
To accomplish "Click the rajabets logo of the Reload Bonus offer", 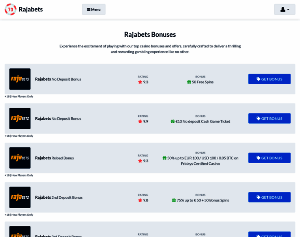I will pyautogui.click(x=20, y=158).
